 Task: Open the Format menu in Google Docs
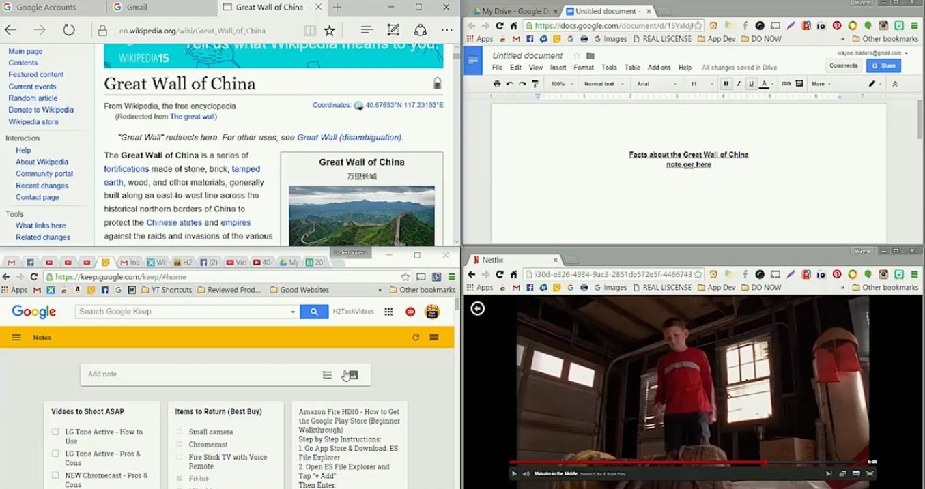(x=583, y=68)
